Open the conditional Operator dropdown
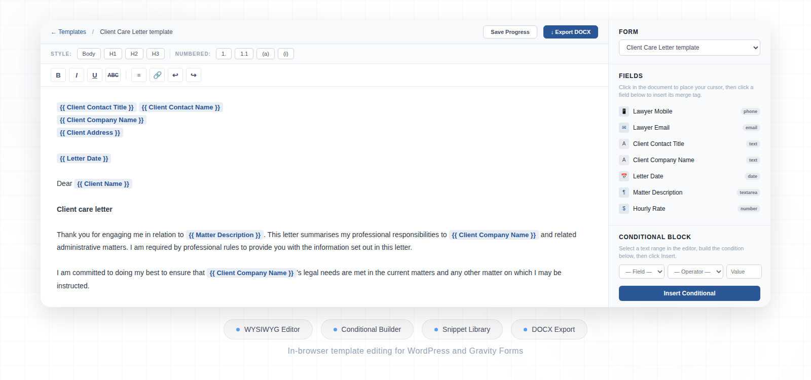Screen dimensions: 811x380 point(695,272)
